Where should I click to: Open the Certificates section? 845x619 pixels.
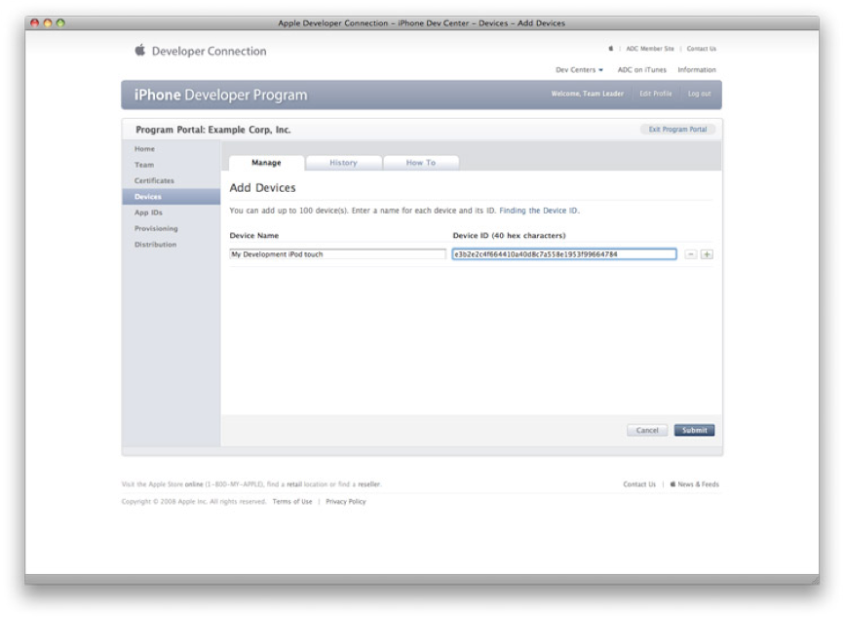click(154, 180)
